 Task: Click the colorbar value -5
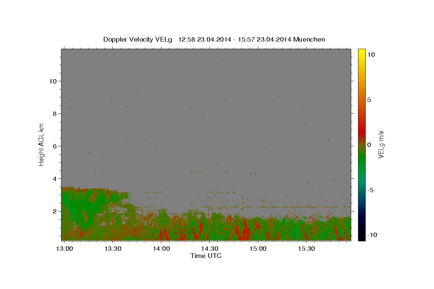(x=370, y=190)
